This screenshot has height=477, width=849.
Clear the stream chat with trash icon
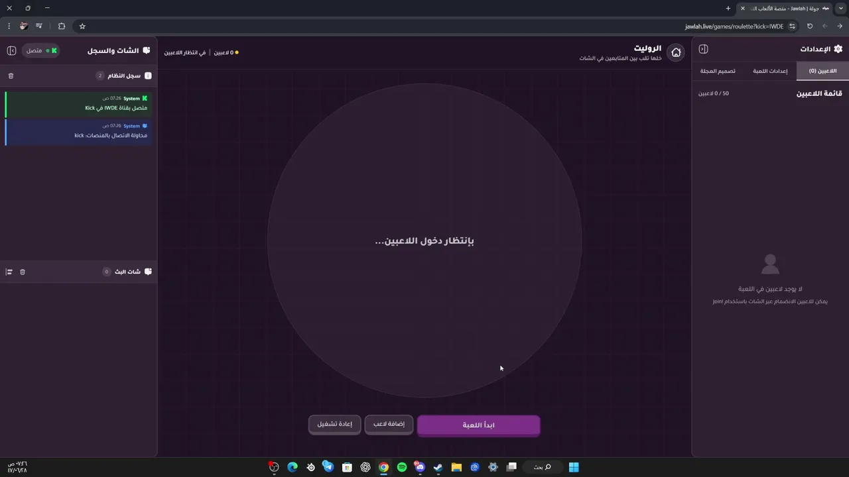tap(23, 272)
